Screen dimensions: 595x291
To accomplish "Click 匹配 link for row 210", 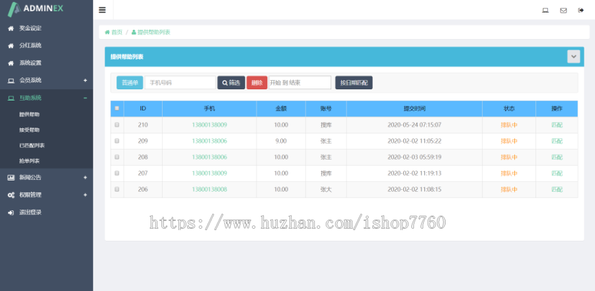I will (557, 125).
